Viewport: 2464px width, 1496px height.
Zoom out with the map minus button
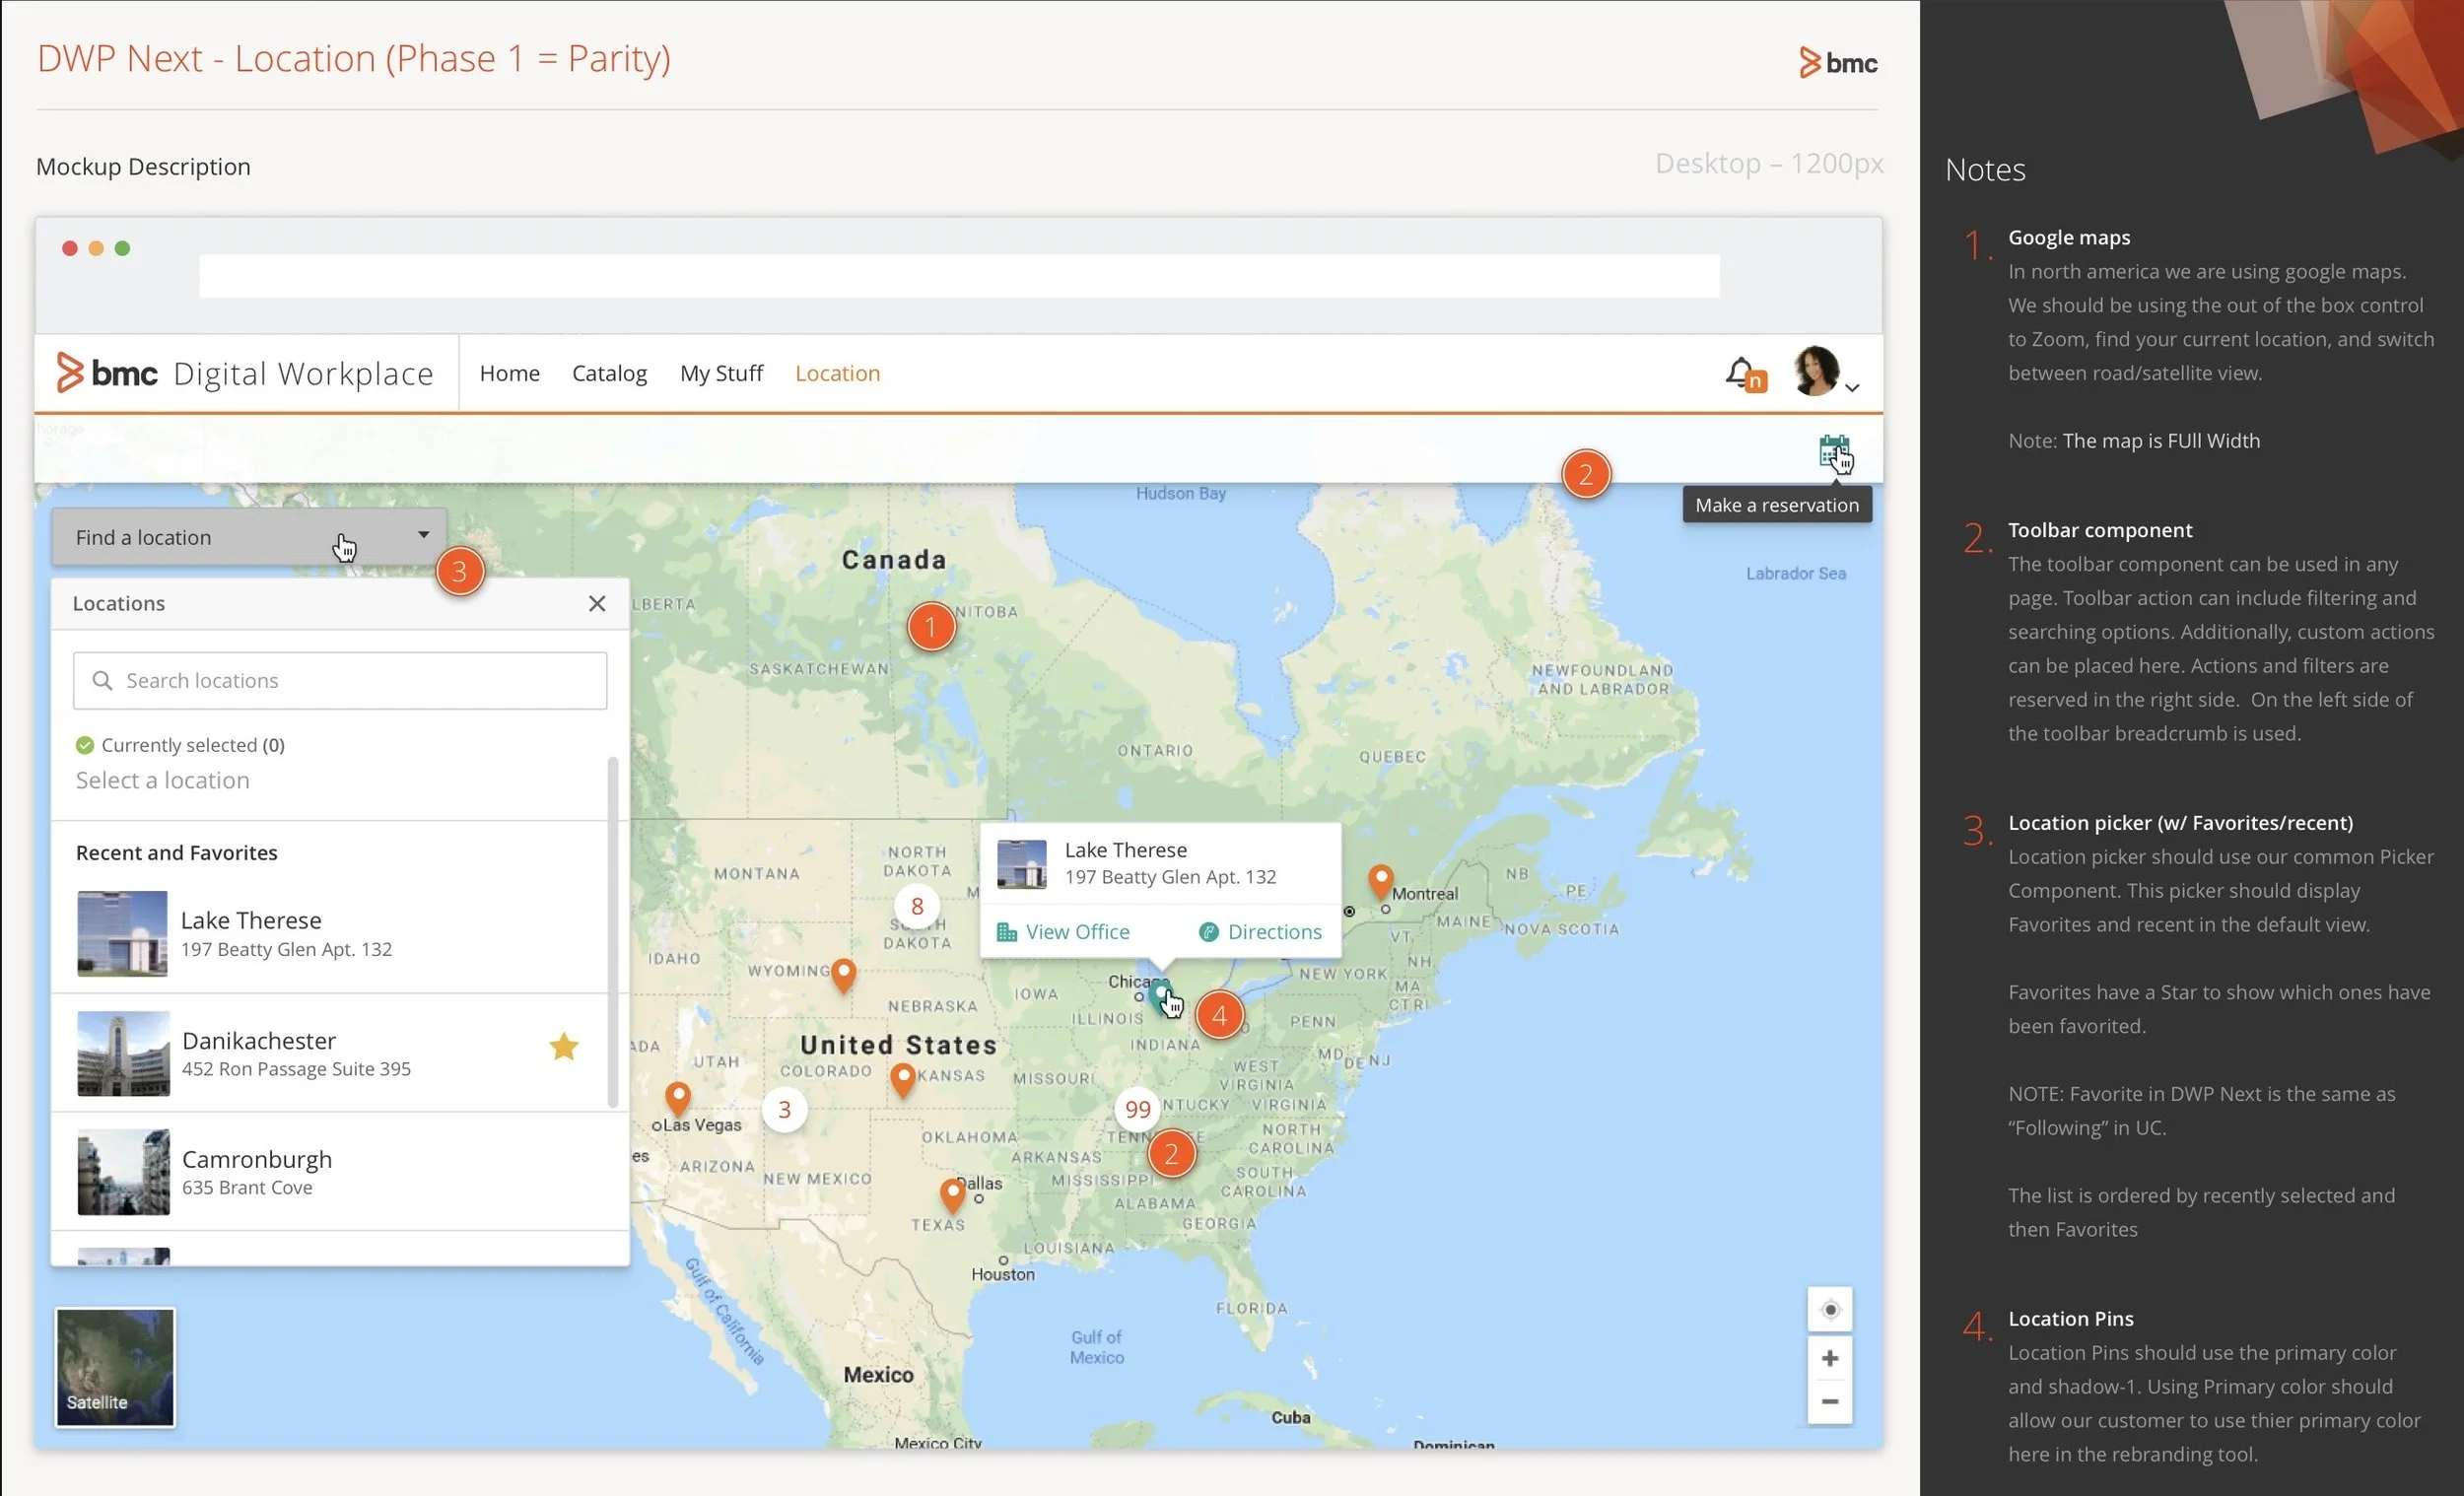pos(1829,1402)
